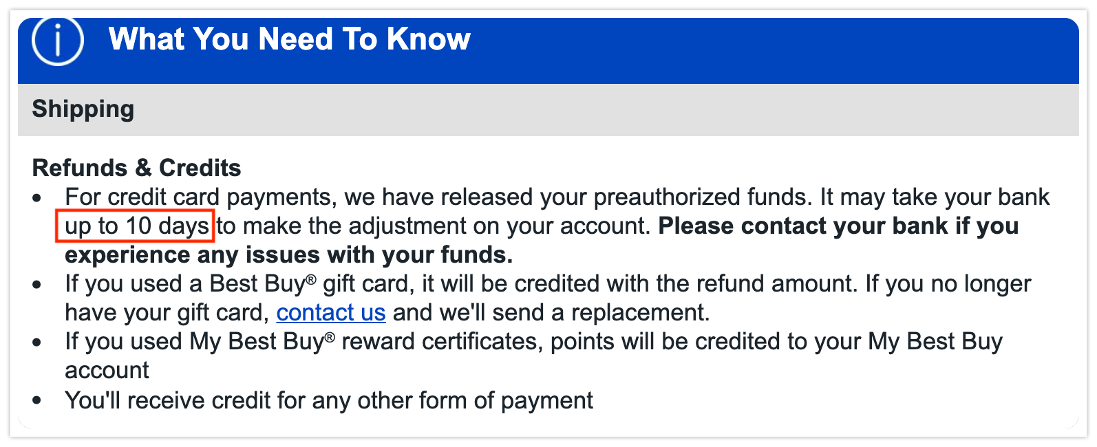This screenshot has height=447, width=1097.
Task: Click the "Refunds & Credits" heading
Action: 136,168
